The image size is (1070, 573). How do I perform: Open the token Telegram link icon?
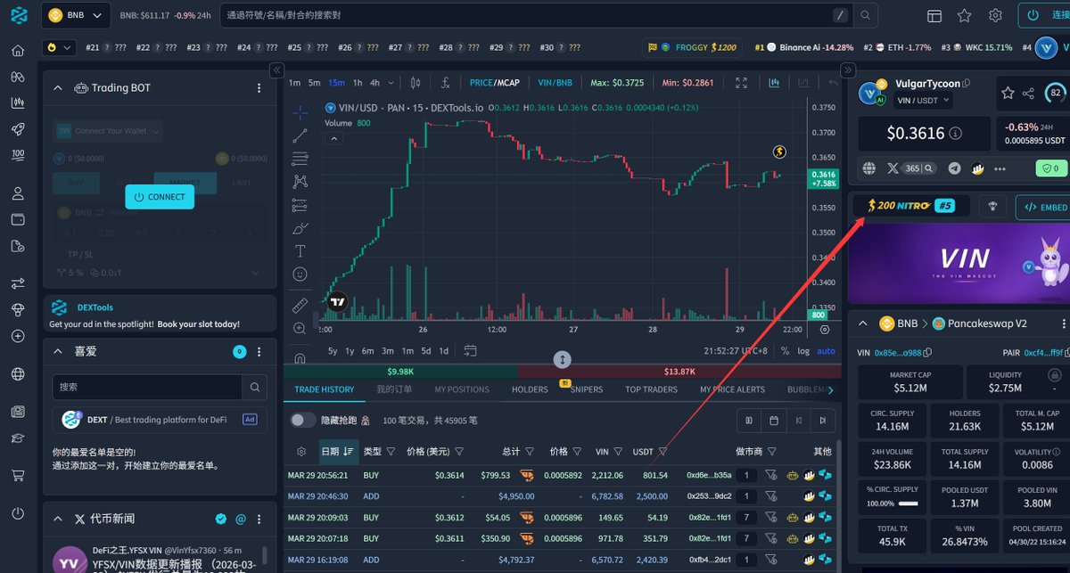point(955,168)
